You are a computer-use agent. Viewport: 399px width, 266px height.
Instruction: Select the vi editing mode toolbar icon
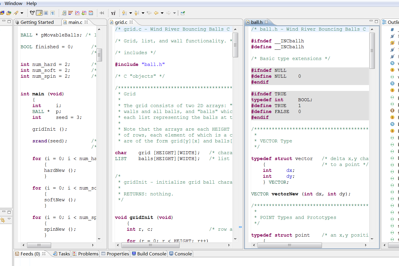[x=113, y=13]
